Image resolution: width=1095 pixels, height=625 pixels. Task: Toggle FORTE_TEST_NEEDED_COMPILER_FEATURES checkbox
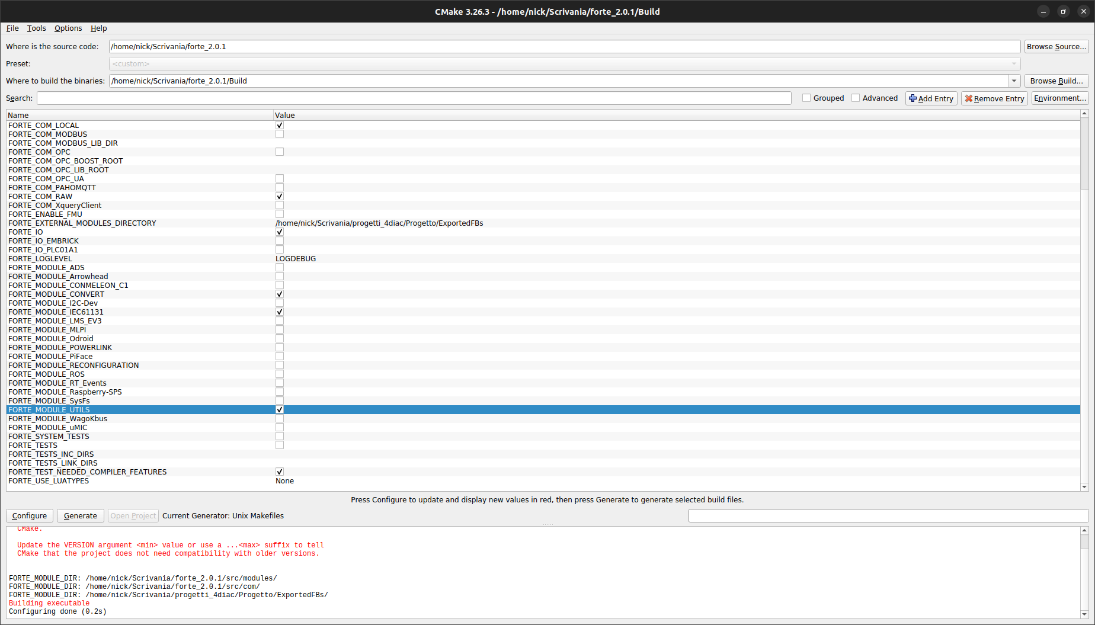pyautogui.click(x=280, y=472)
